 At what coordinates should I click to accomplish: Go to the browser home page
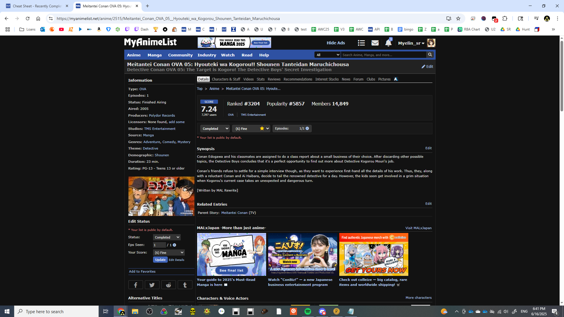(x=38, y=19)
